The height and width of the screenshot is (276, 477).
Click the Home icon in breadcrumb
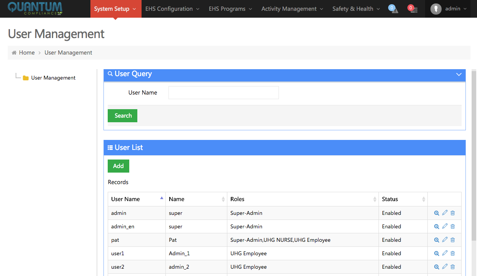[14, 53]
